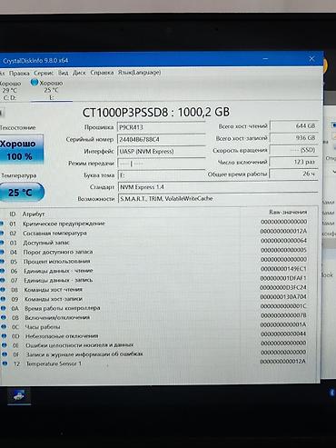The height and width of the screenshot is (448, 336).
Task: Click the drive title CT1000P3PSSD8 : 1000,2 GB
Action: [x=156, y=112]
